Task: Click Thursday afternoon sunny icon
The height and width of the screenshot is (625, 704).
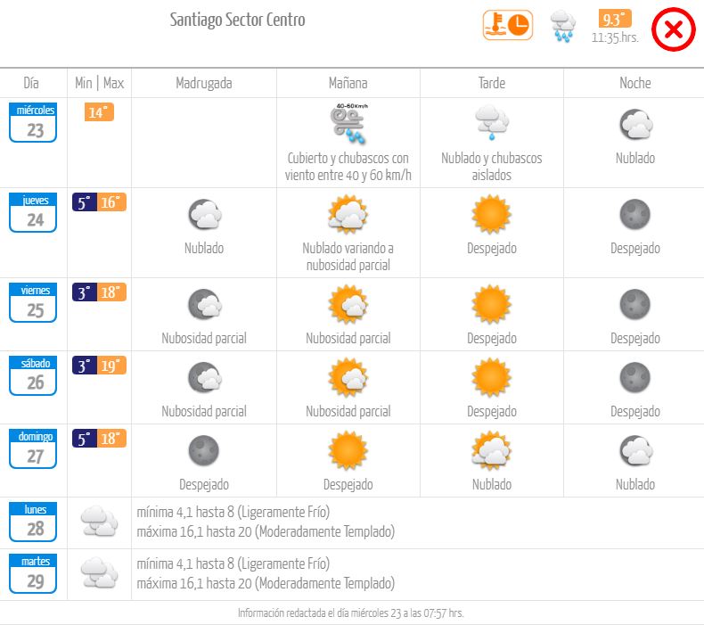Action: pyautogui.click(x=491, y=214)
